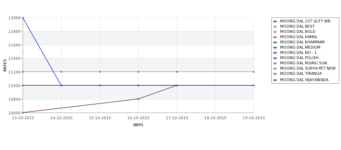341x150 pixels.
Task: Click the MOONG DAL BOLD legend marker
Action: point(275,32)
